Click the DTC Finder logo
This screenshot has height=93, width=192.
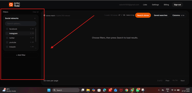[15, 5]
